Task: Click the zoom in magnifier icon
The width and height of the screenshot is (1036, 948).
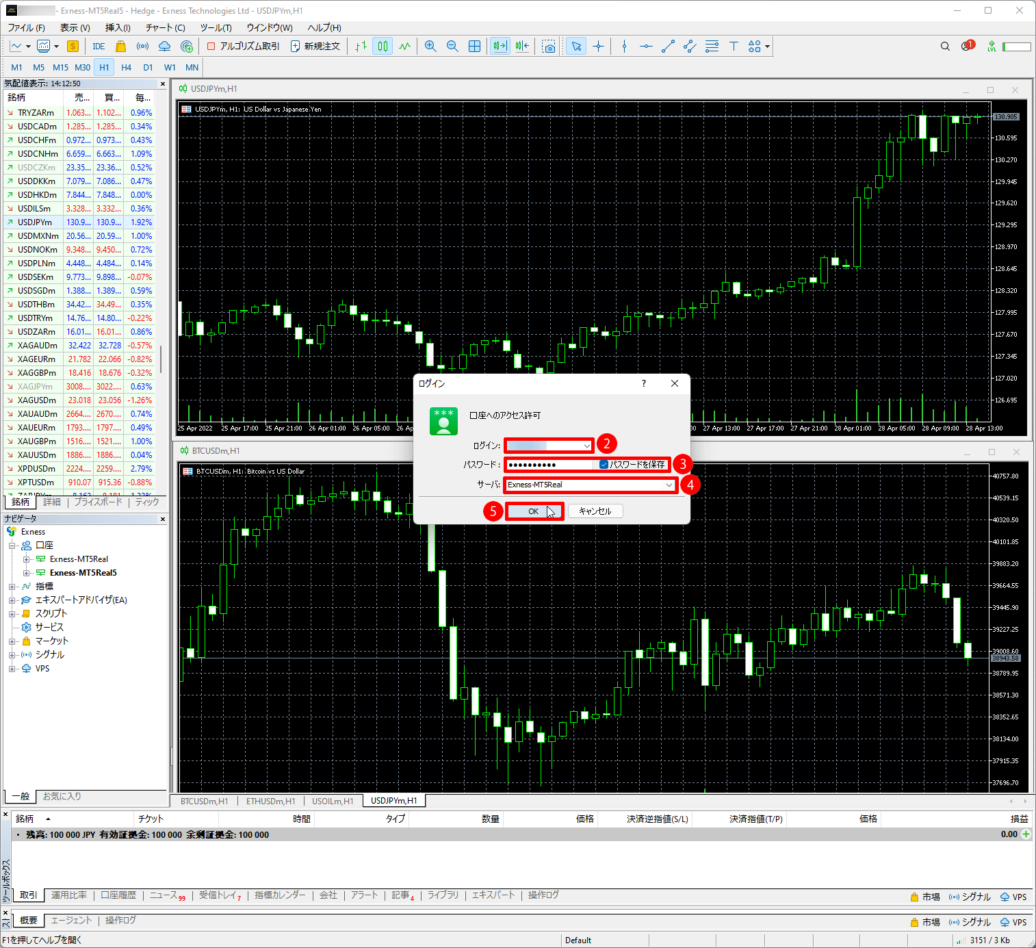Action: tap(430, 46)
